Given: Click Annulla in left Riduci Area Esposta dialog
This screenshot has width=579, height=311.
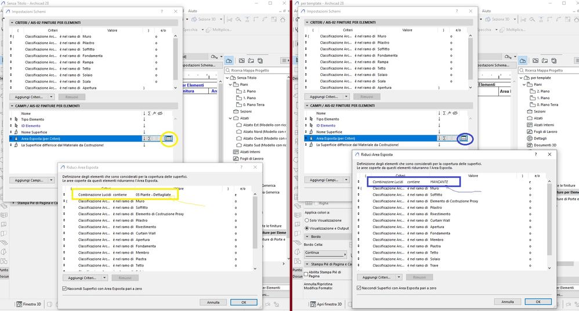Looking at the screenshot, I should click(x=213, y=302).
